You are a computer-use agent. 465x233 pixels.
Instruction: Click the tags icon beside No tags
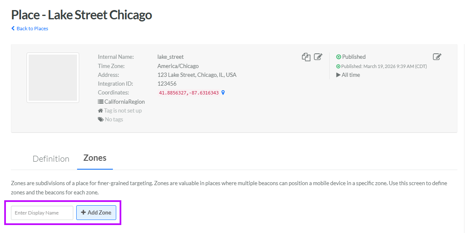101,120
